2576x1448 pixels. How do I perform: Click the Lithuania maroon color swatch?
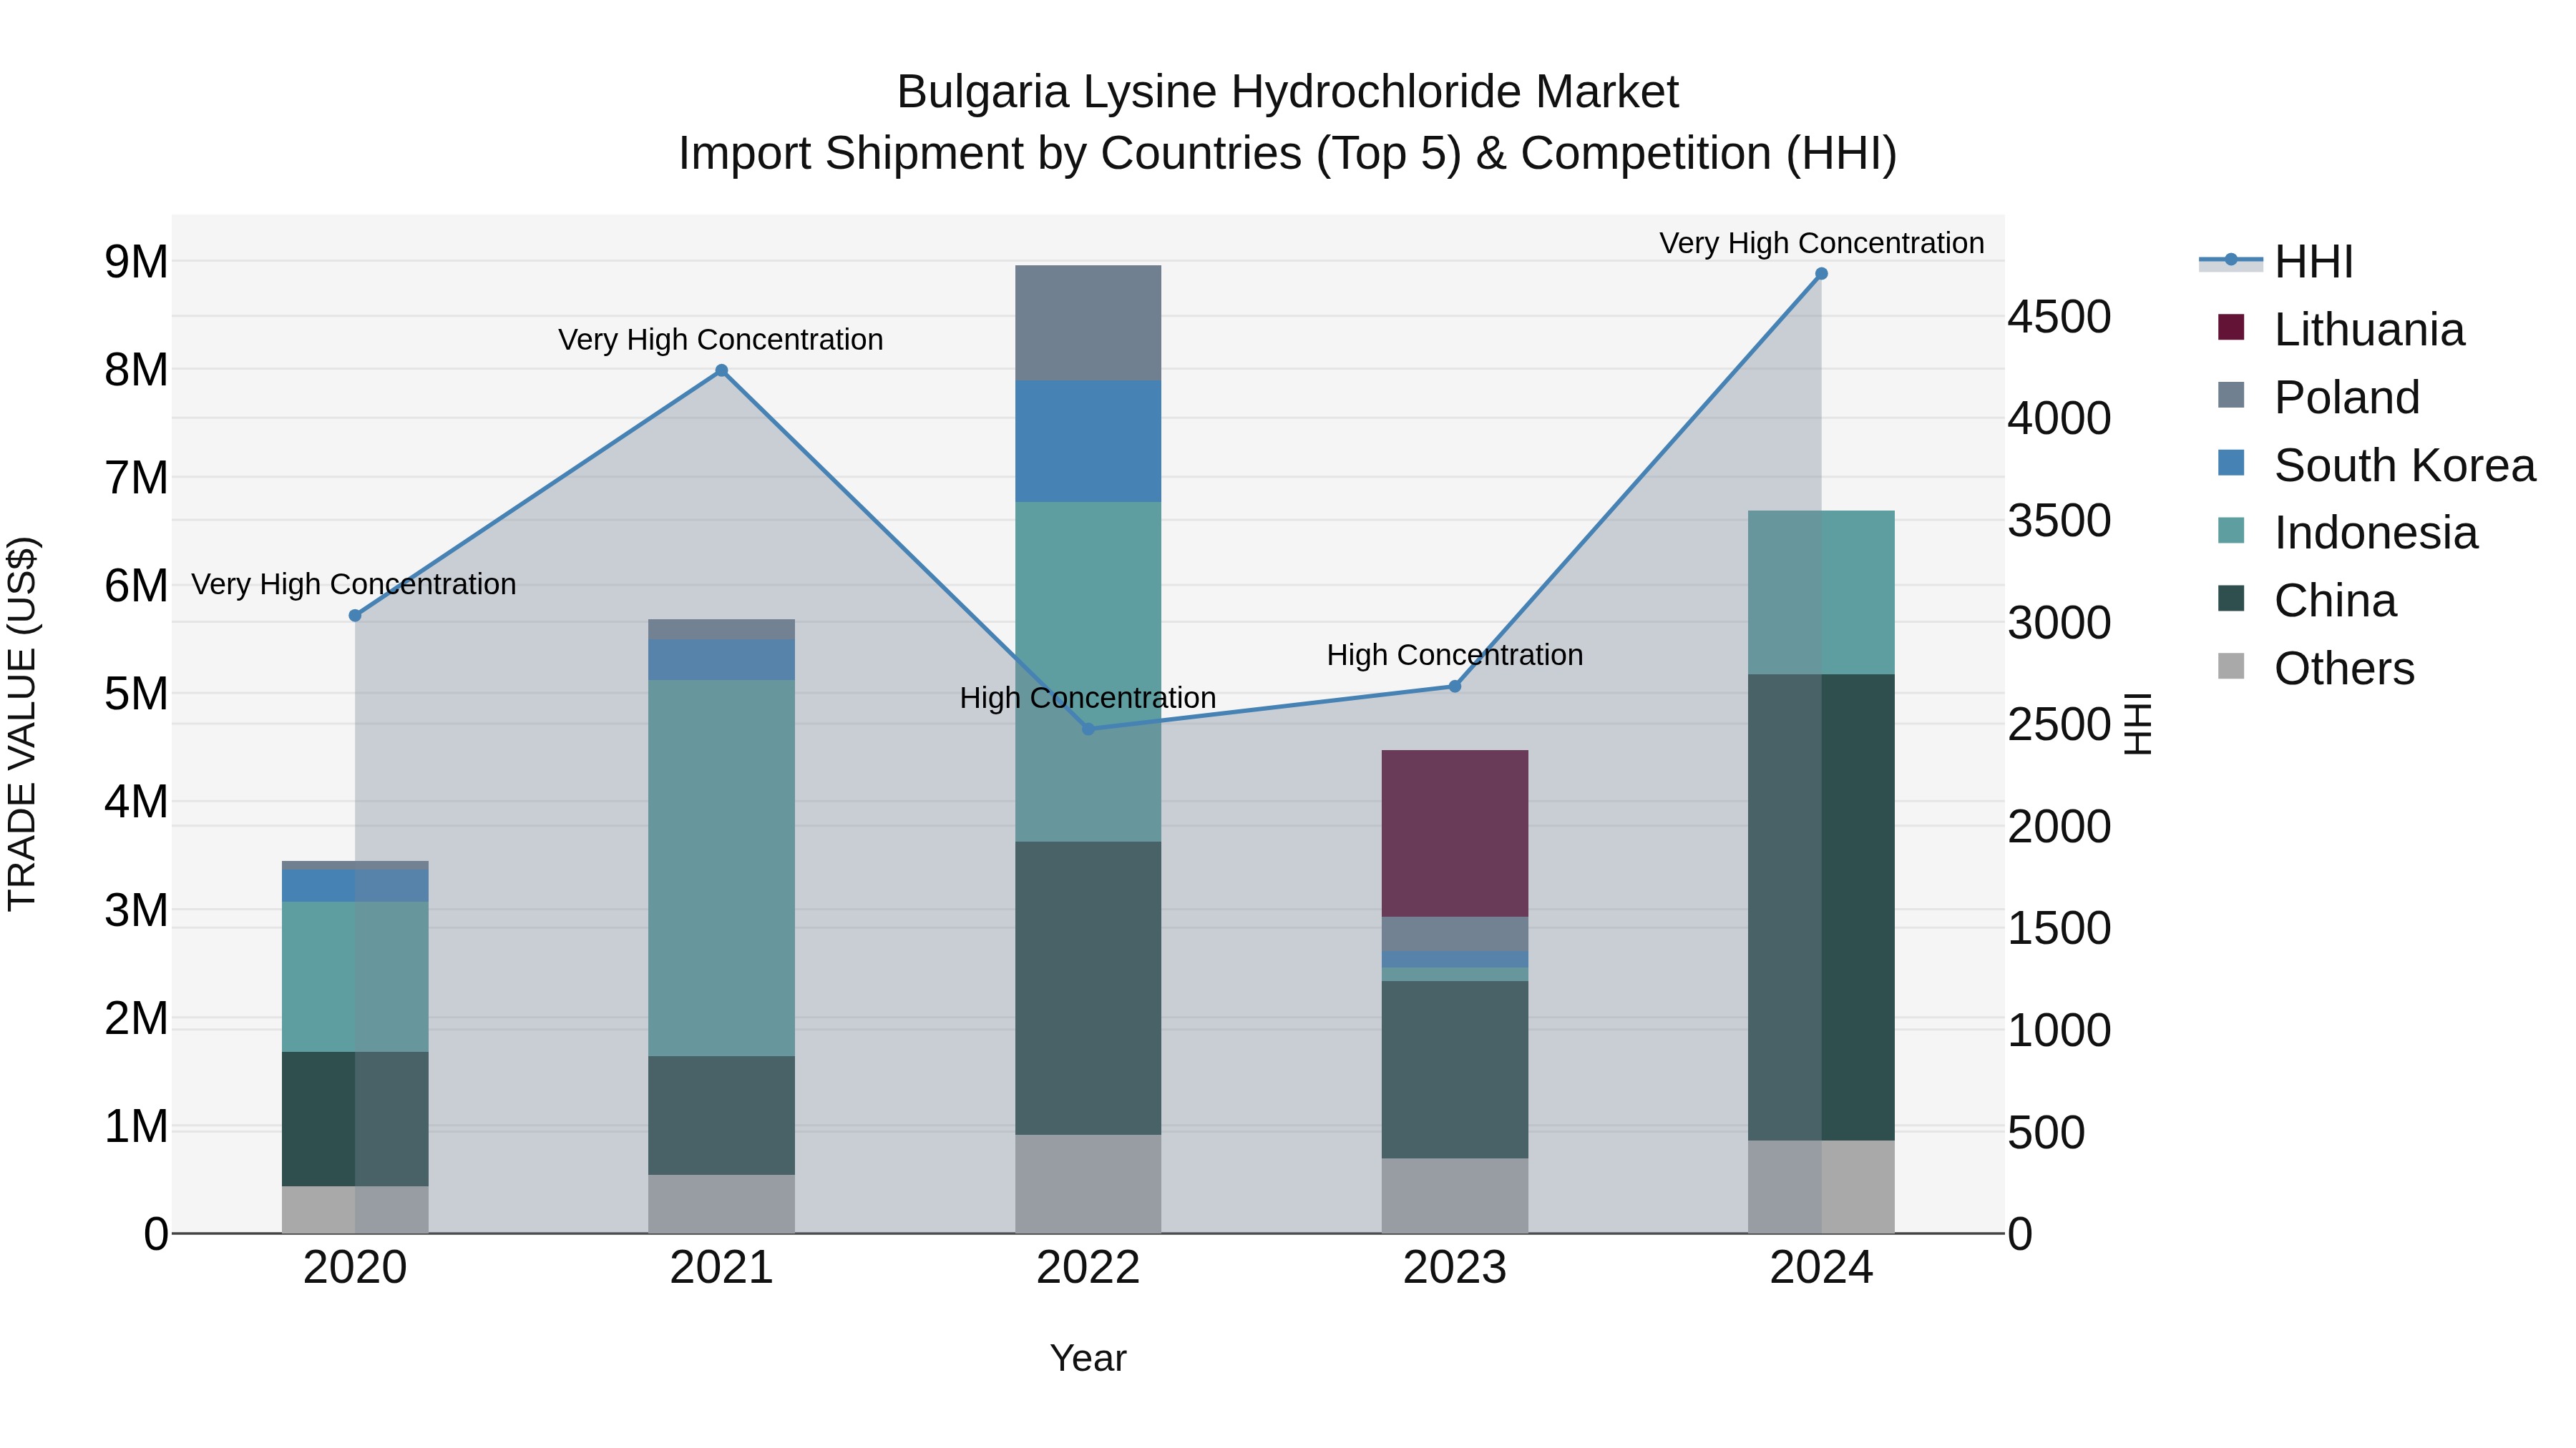[x=2231, y=327]
